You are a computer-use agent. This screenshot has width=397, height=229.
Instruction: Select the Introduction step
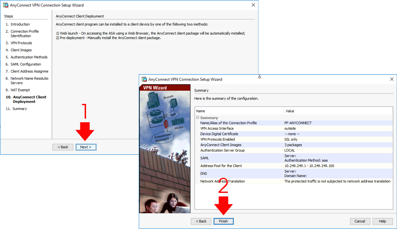coord(20,24)
